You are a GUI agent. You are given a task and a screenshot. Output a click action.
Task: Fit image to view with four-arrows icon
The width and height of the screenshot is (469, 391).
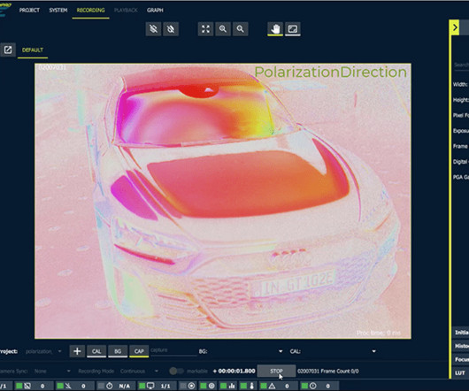[x=205, y=29]
